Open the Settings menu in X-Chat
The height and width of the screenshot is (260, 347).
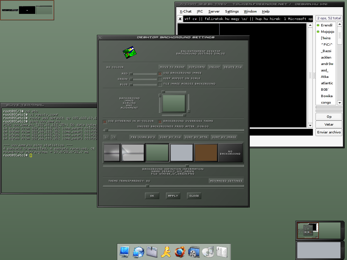point(232,11)
